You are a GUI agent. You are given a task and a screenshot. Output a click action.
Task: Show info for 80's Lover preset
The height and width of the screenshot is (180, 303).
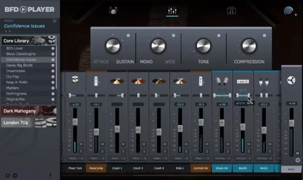tap(53, 48)
